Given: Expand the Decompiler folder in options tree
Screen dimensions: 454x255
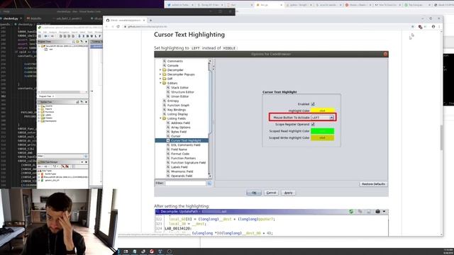Looking at the screenshot, I should 160,70.
